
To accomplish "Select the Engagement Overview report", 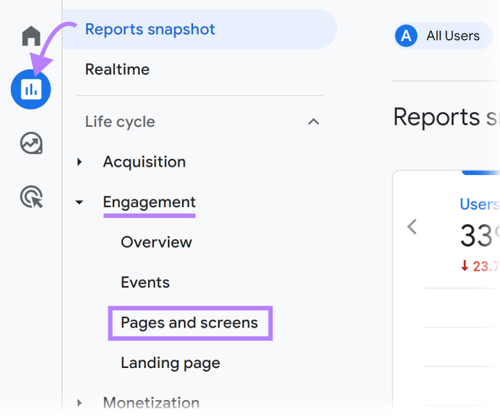I will pos(157,242).
